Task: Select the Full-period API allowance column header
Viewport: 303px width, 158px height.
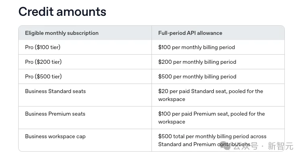Action: 190,33
